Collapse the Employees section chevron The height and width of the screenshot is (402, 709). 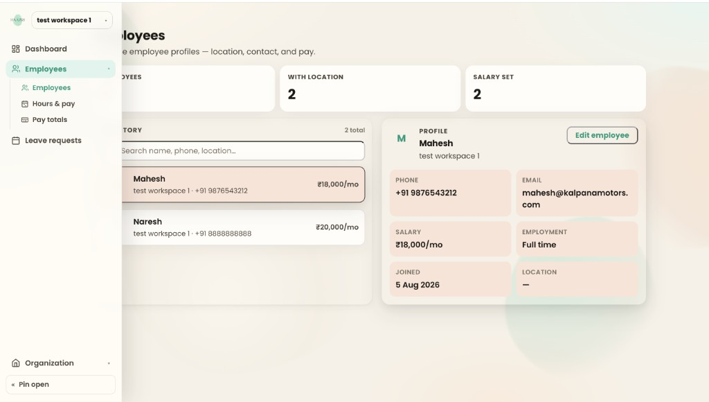tap(109, 69)
